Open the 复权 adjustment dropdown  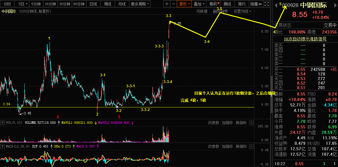[184, 4]
